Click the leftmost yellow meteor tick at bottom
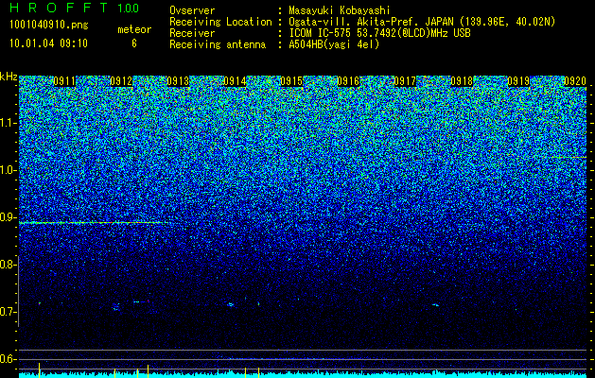The height and width of the screenshot is (378, 595). (39, 369)
